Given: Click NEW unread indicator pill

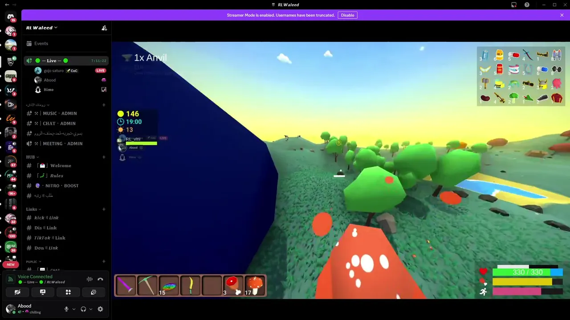Looking at the screenshot, I should pyautogui.click(x=11, y=264).
